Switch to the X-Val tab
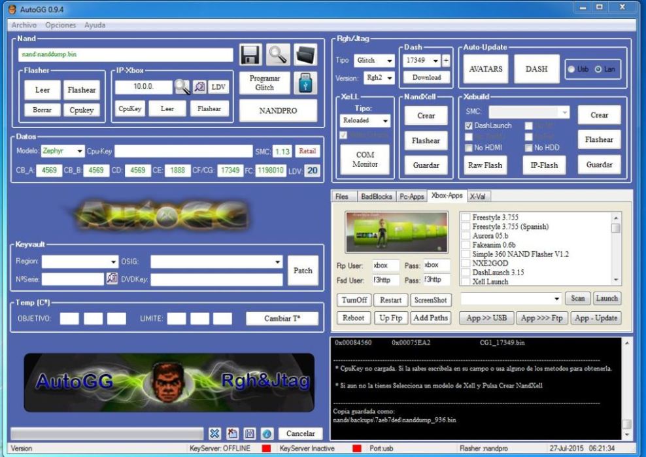The width and height of the screenshot is (646, 457). click(479, 197)
